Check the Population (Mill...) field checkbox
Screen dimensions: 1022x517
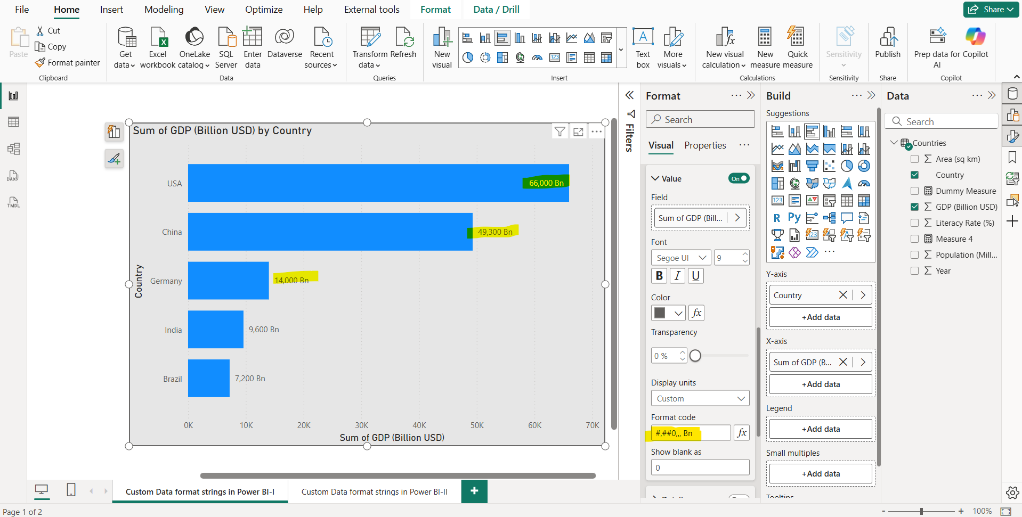click(x=915, y=255)
